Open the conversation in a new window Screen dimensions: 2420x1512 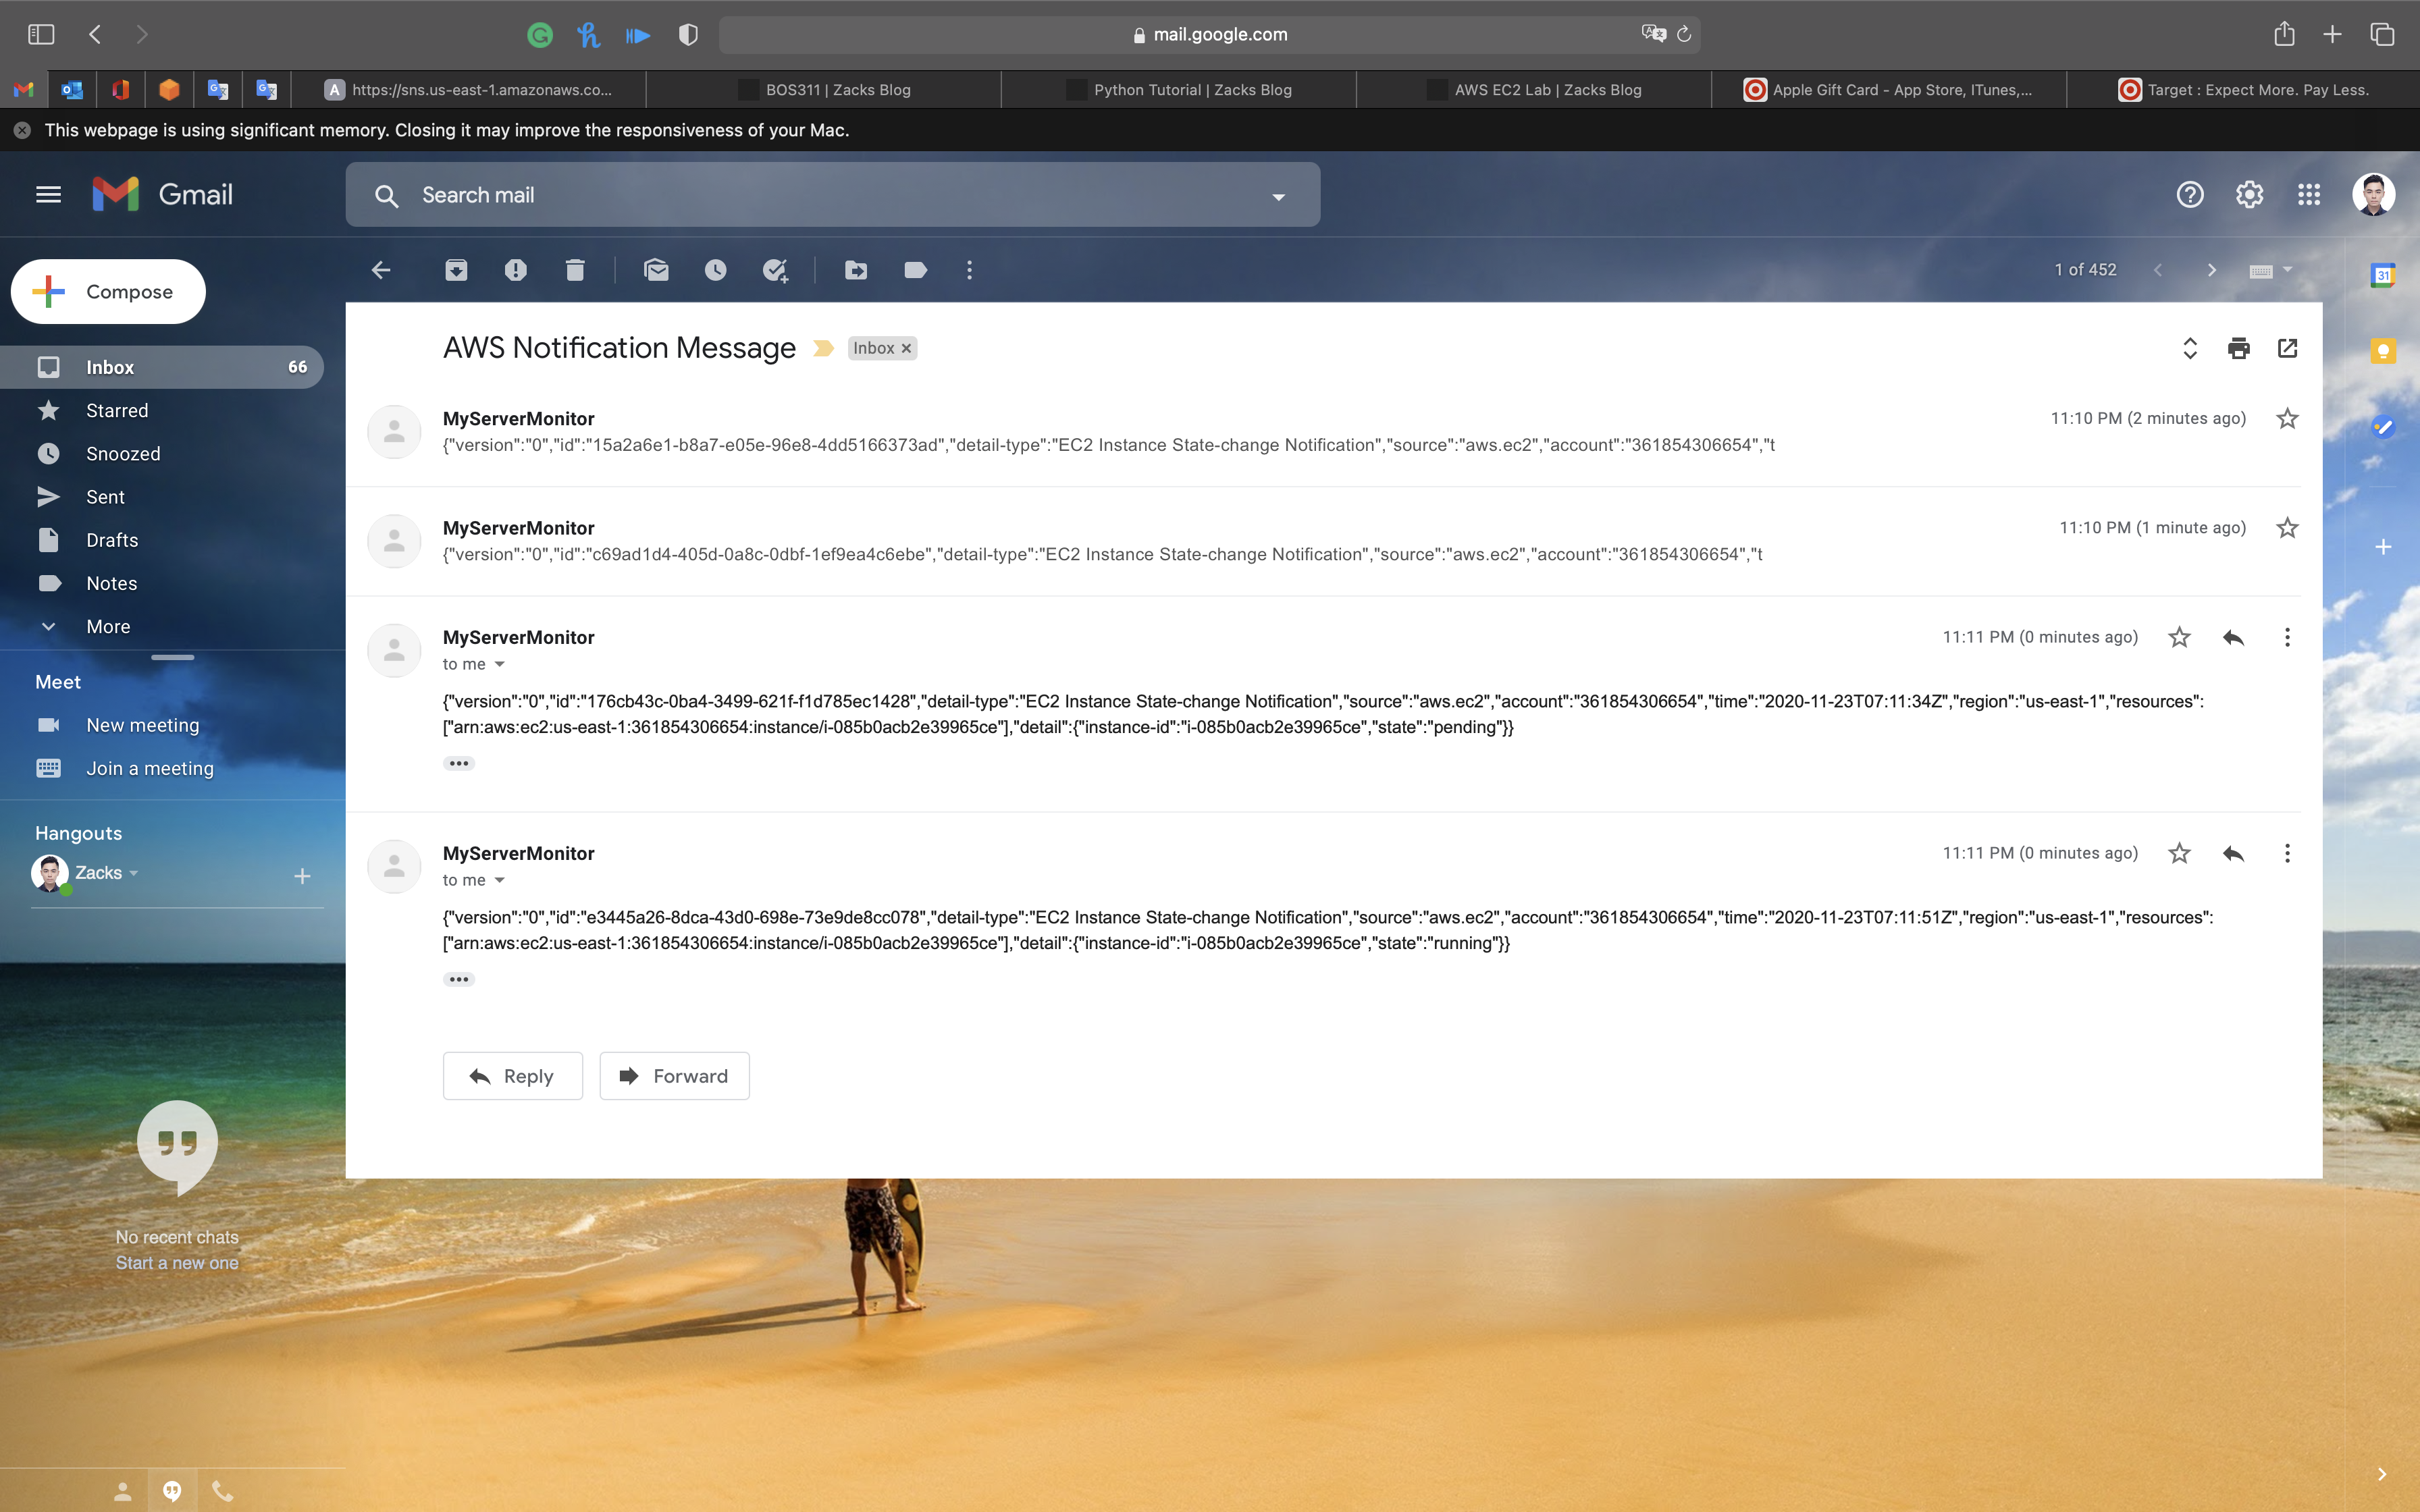click(2287, 348)
